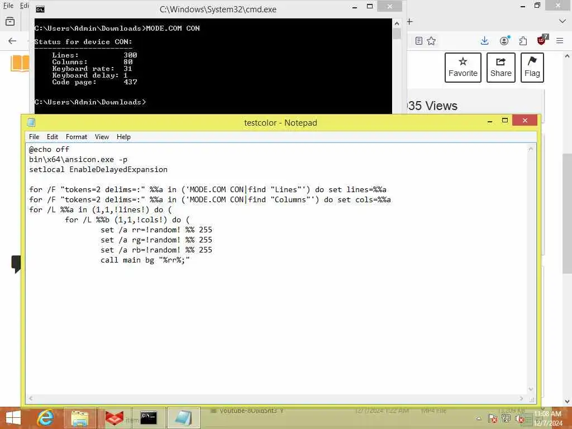
Task: Click Notepad vertical scroll up arrow
Action: click(531, 149)
